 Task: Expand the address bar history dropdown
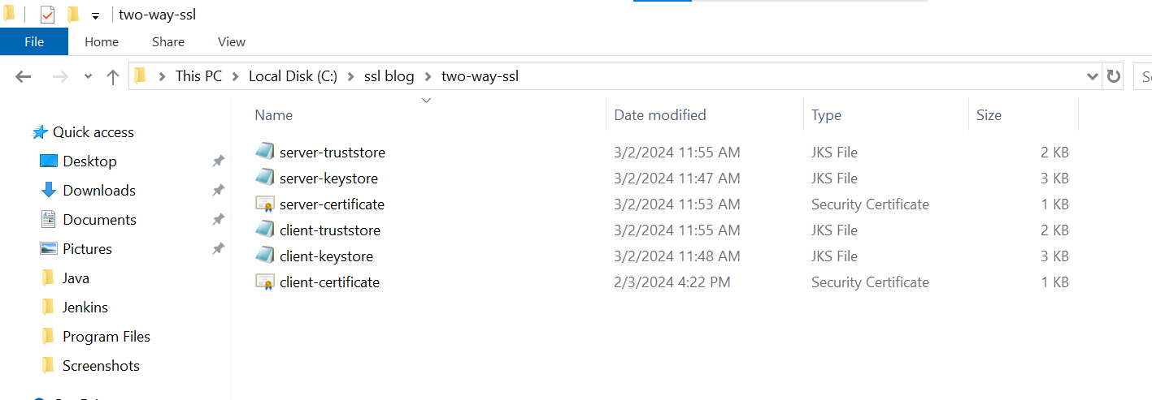point(1092,76)
